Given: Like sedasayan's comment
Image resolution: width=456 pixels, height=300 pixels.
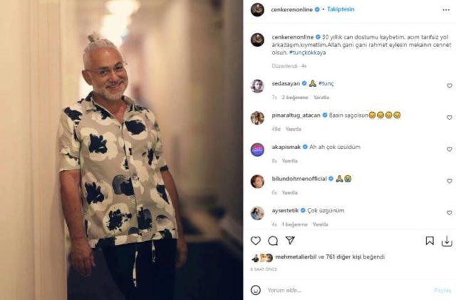Looking at the screenshot, I should coord(449,86).
